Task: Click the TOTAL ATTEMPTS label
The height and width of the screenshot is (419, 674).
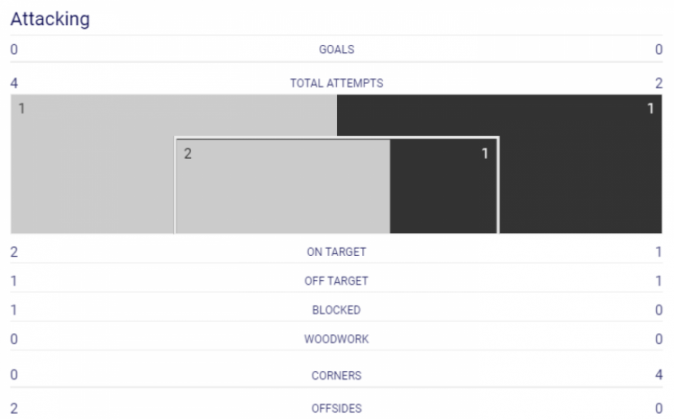Action: tap(337, 83)
